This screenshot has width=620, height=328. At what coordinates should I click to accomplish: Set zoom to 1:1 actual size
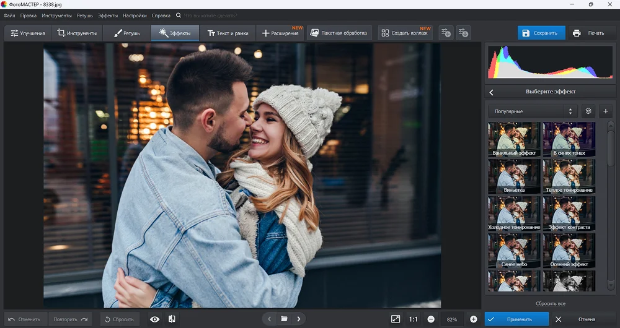click(x=413, y=319)
